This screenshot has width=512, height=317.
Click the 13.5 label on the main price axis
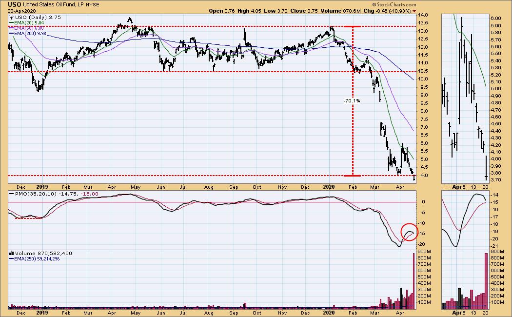click(x=423, y=23)
